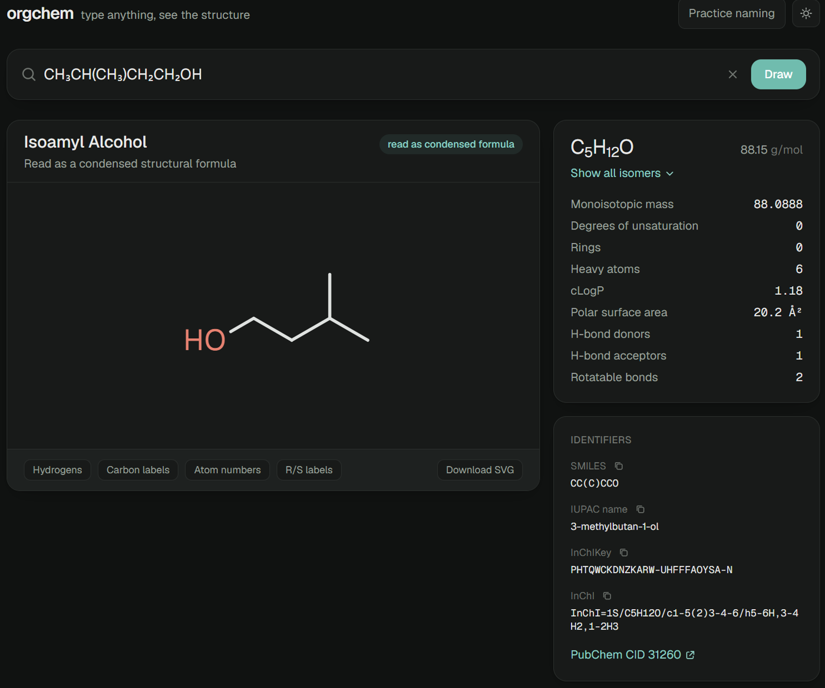Click the Rings row label
The width and height of the screenshot is (825, 688).
click(x=585, y=248)
